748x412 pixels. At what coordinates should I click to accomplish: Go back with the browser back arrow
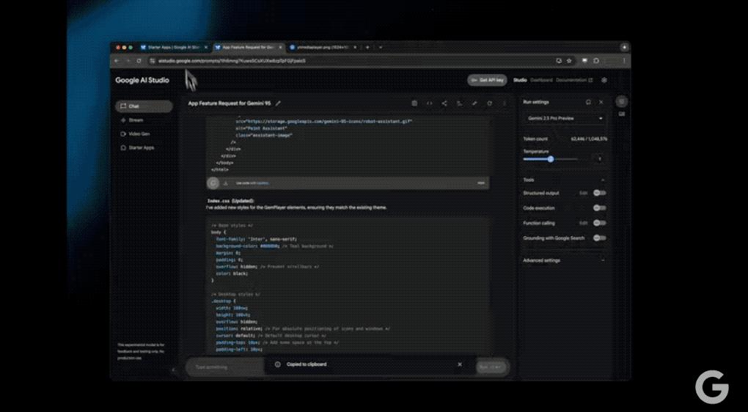point(117,61)
